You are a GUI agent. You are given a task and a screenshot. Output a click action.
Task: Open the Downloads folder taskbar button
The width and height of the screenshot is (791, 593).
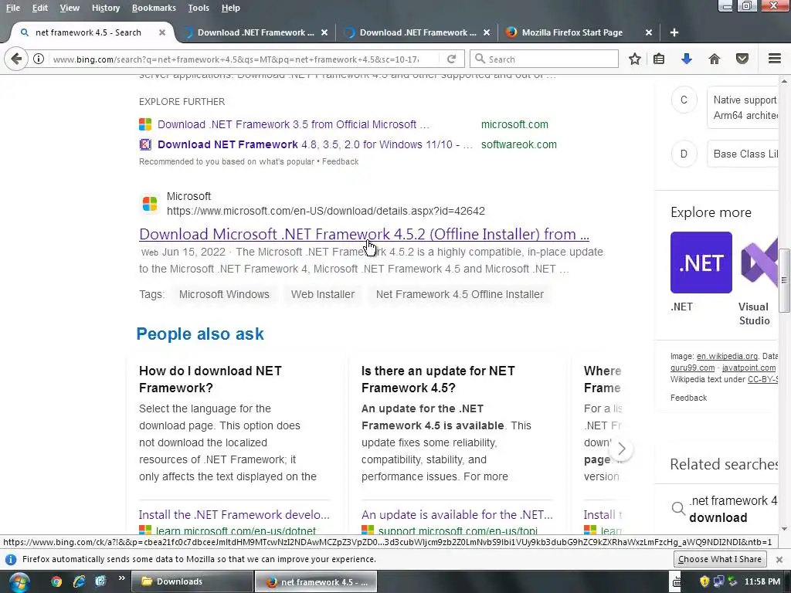(192, 581)
